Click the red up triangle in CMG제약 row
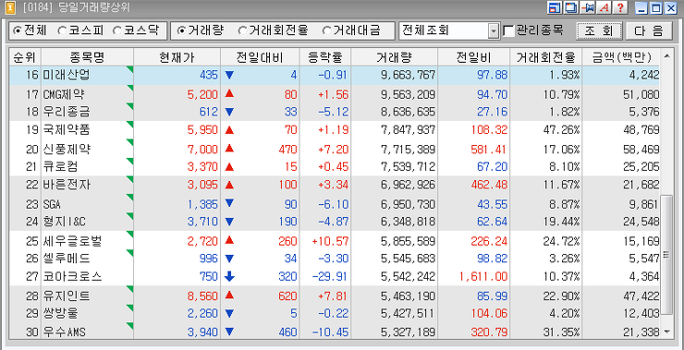Image resolution: width=684 pixels, height=350 pixels. pyautogui.click(x=230, y=93)
